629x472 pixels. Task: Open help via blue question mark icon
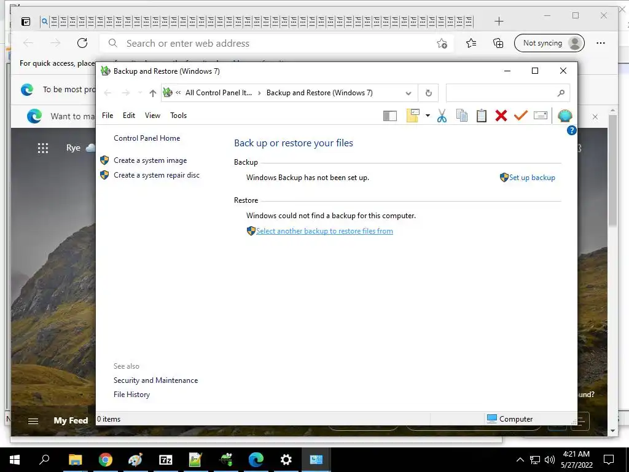click(x=572, y=130)
